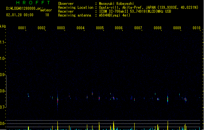Screen dimensions: 204x130
Task: Click the 0.7 kHz axis label
Action: (x=2, y=107)
